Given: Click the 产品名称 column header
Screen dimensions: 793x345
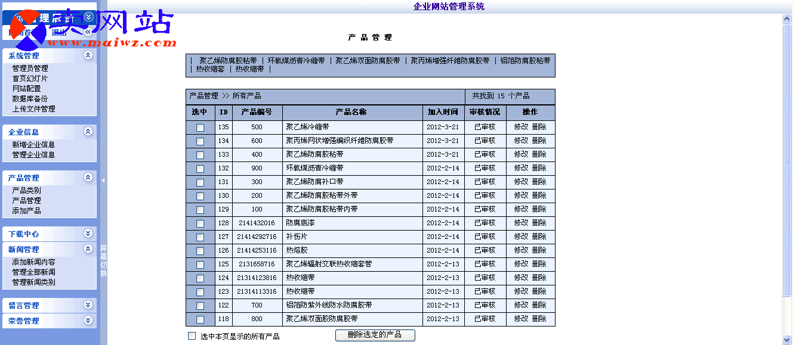Looking at the screenshot, I should click(x=353, y=113).
